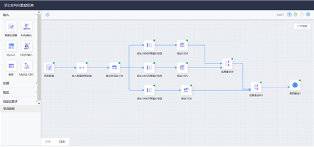Click the blue save icon in toolbar
The width and height of the screenshot is (314, 147).
pos(289,15)
